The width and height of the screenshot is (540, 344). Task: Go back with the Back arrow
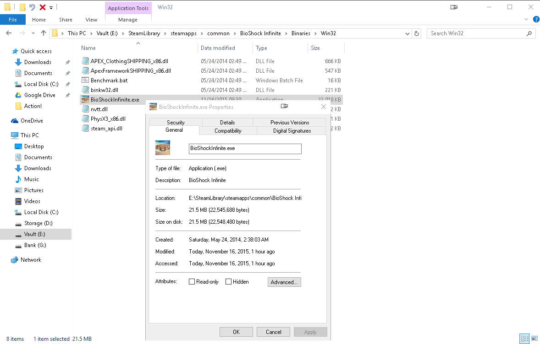tap(9, 33)
